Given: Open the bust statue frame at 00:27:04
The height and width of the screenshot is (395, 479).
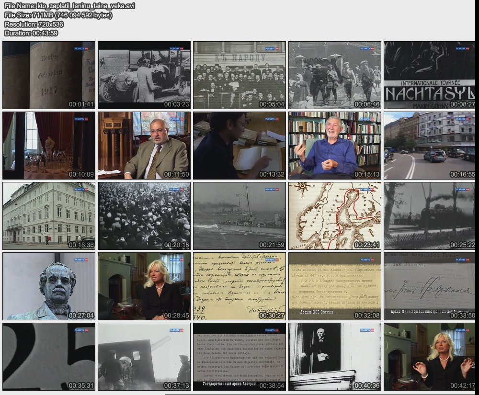Looking at the screenshot, I should 49,286.
